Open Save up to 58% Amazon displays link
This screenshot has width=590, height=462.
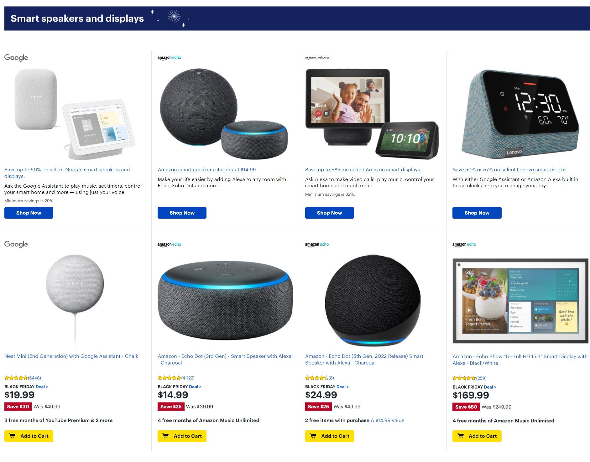(363, 170)
